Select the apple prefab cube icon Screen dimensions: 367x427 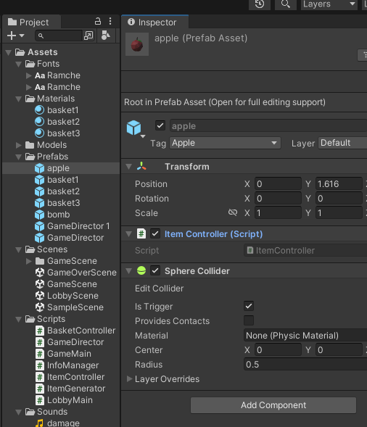39,168
